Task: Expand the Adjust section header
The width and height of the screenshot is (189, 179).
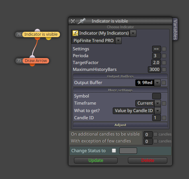Action: coord(120,125)
